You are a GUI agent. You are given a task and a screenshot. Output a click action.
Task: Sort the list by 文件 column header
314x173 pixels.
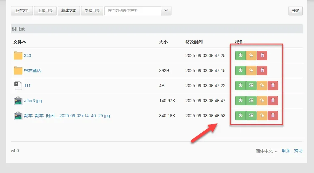coord(19,42)
